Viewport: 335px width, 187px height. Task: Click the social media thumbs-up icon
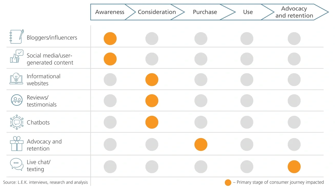click(x=16, y=57)
